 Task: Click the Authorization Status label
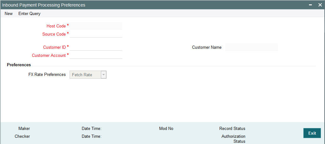[x=233, y=139]
